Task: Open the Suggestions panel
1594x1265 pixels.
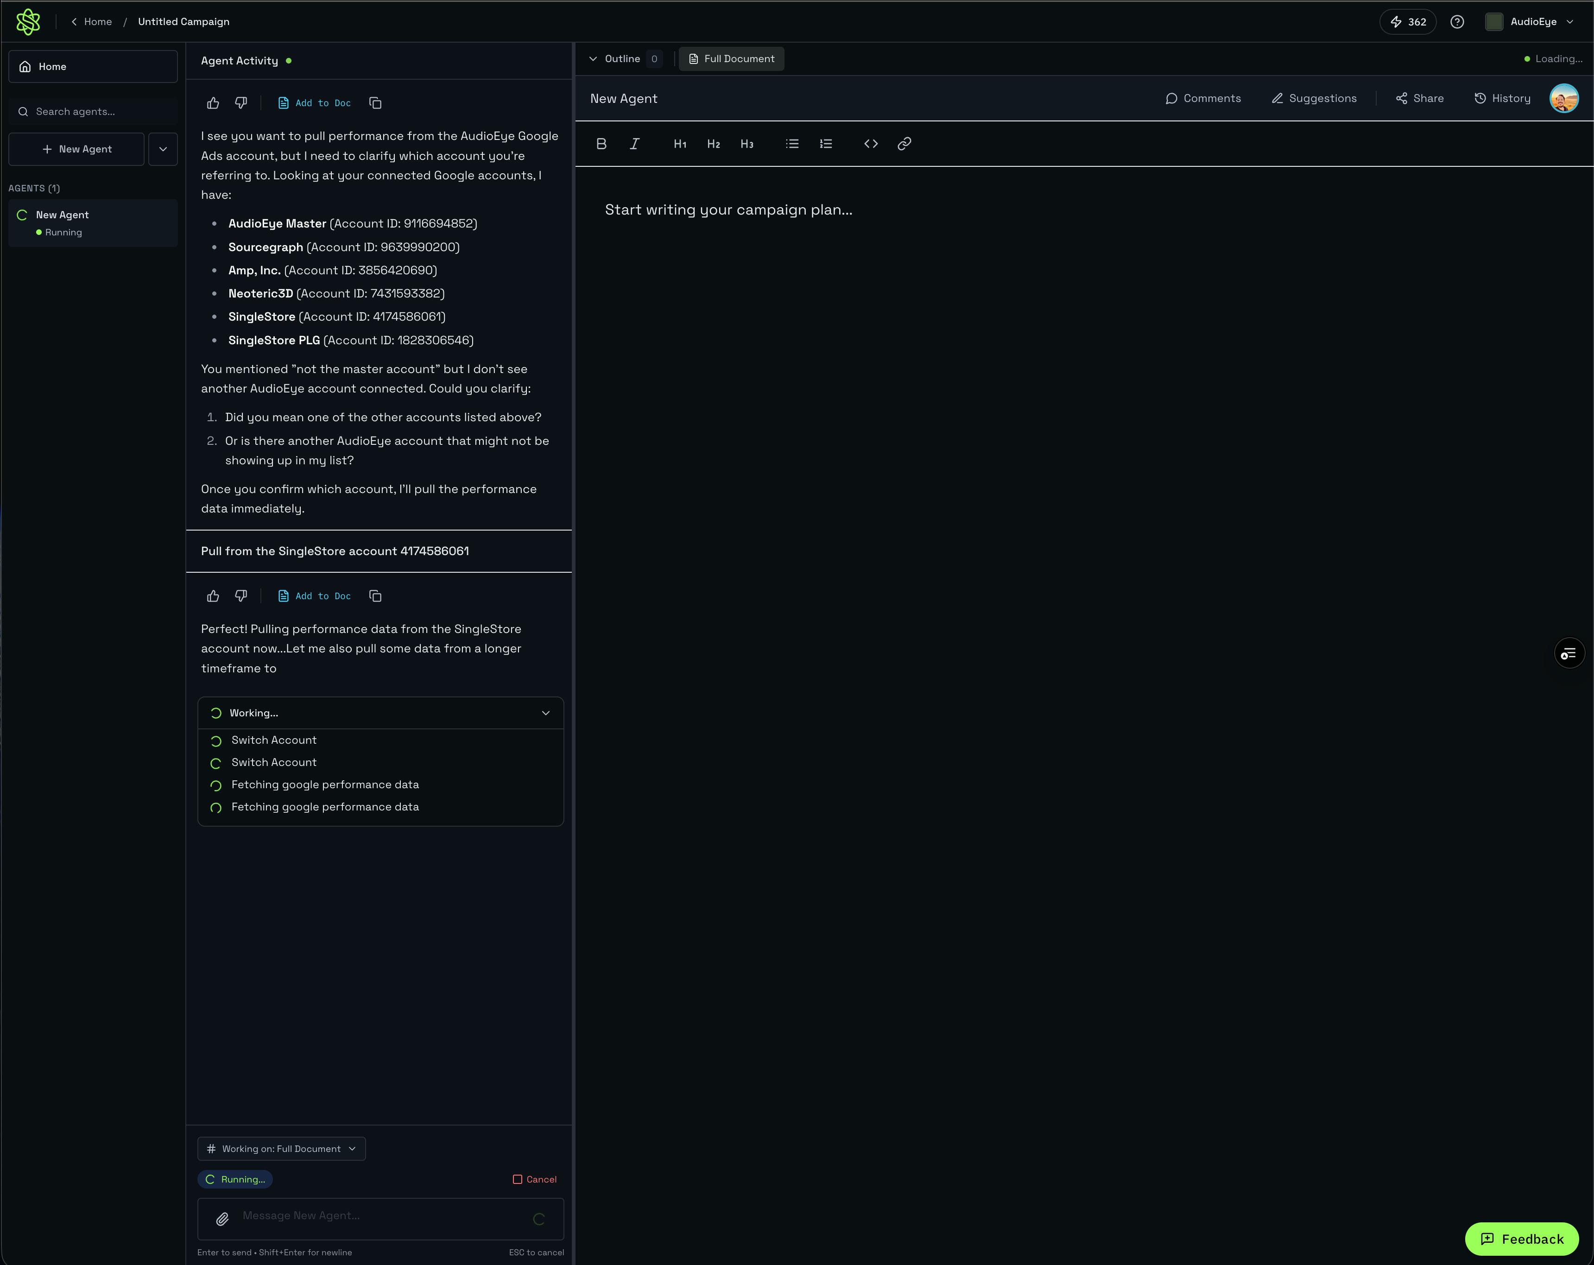Action: (x=1314, y=98)
